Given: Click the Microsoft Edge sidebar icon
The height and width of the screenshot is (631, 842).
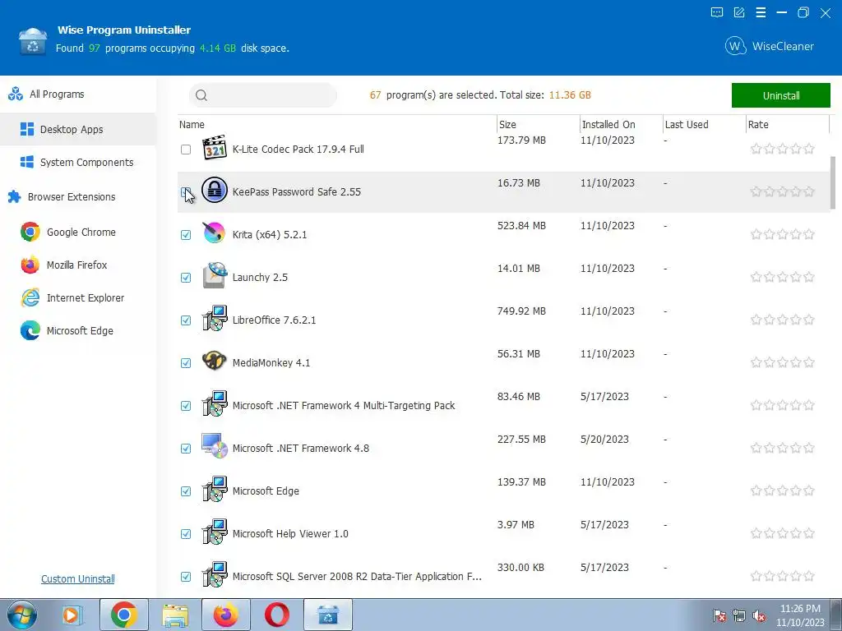Looking at the screenshot, I should point(30,330).
